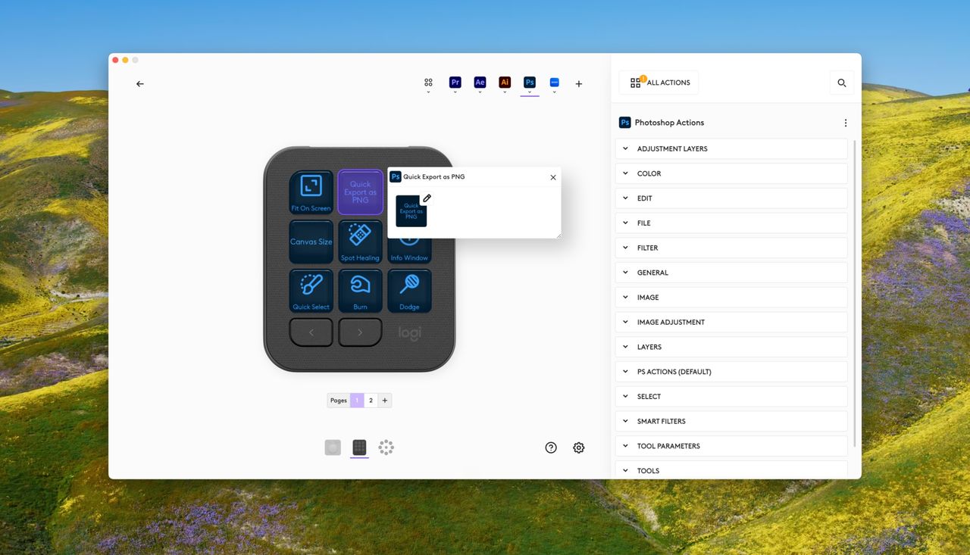Screen dimensions: 970x555
Task: Open the Photoshop profile dropdown chevron
Action: coord(530,92)
